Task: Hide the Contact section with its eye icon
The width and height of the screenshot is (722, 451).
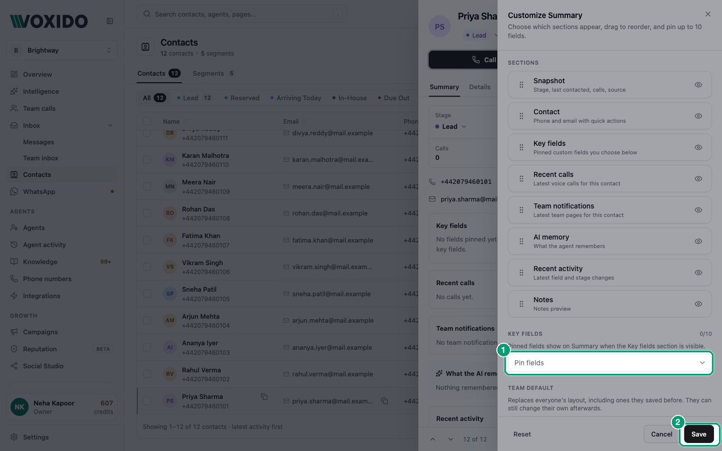Action: pos(698,116)
